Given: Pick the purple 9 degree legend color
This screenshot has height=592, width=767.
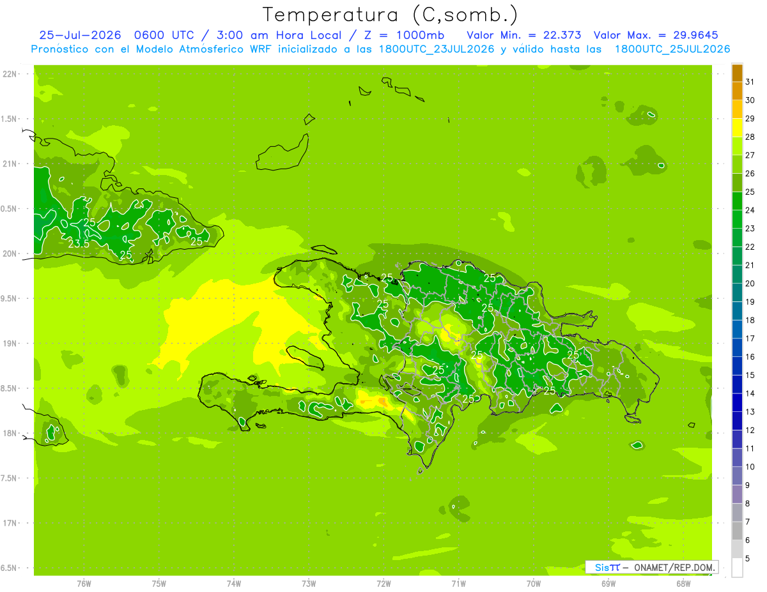Looking at the screenshot, I should pyautogui.click(x=737, y=476).
